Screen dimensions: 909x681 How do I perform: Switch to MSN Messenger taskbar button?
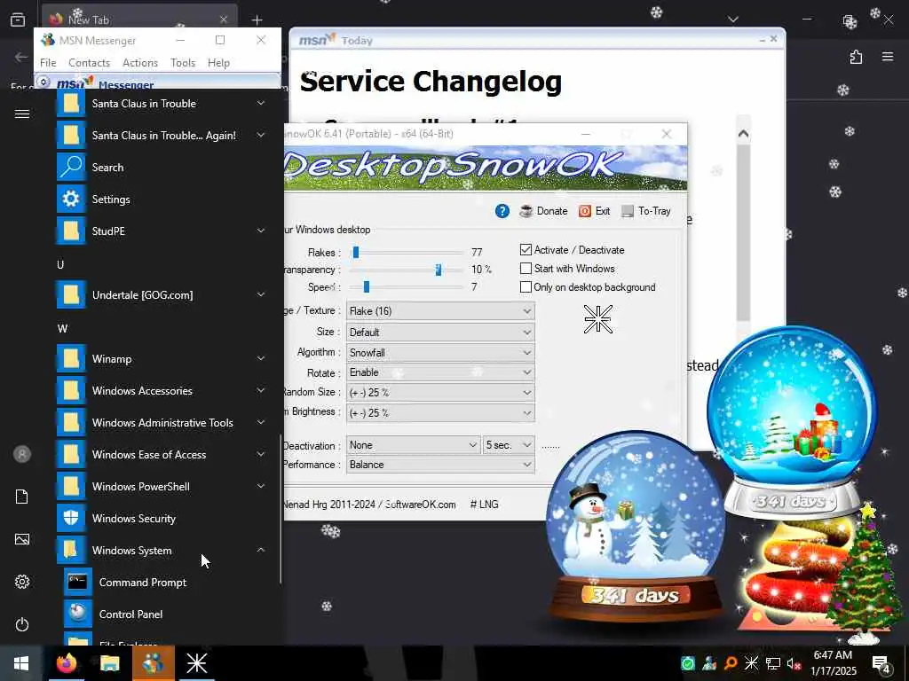pyautogui.click(x=153, y=663)
